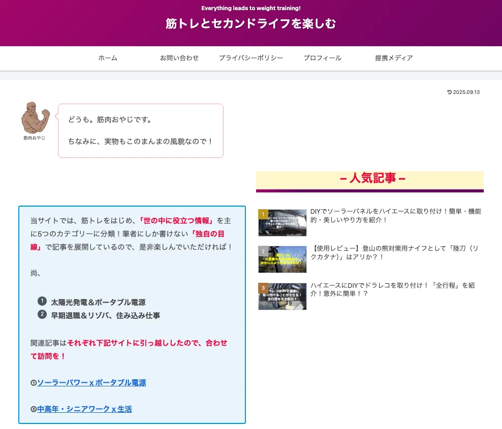Go to プライバシーポリシー page
Screen dimensions: 502x429
click(251, 58)
